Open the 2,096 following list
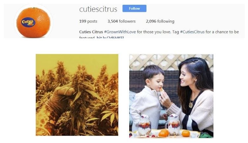This screenshot has width=248, height=143. coord(160,21)
